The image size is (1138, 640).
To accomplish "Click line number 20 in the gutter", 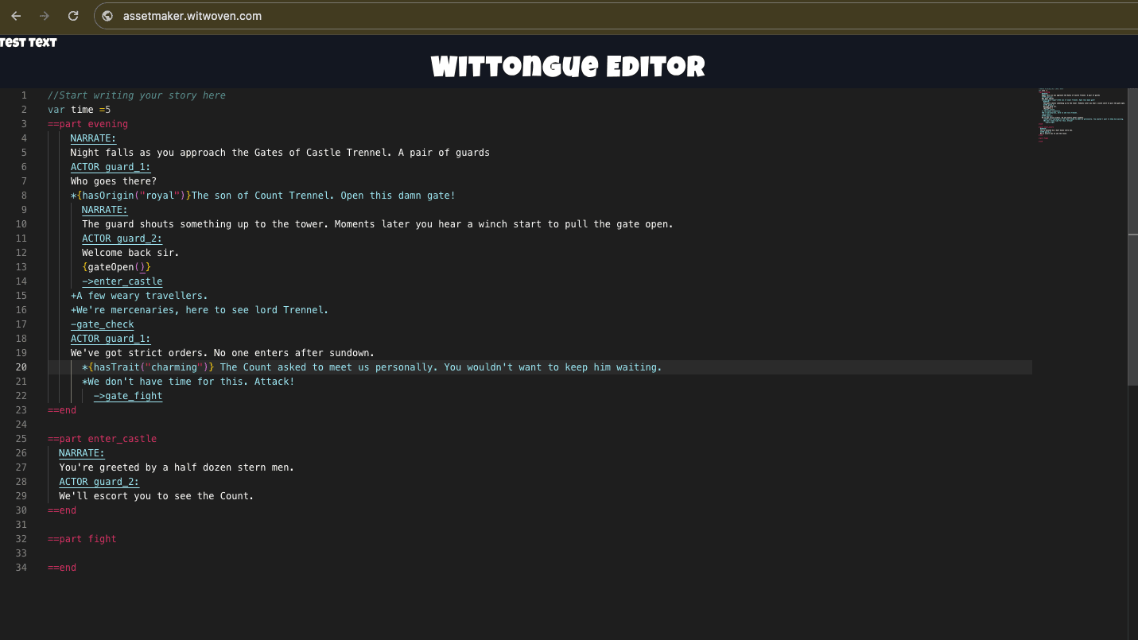I will click(x=21, y=367).
